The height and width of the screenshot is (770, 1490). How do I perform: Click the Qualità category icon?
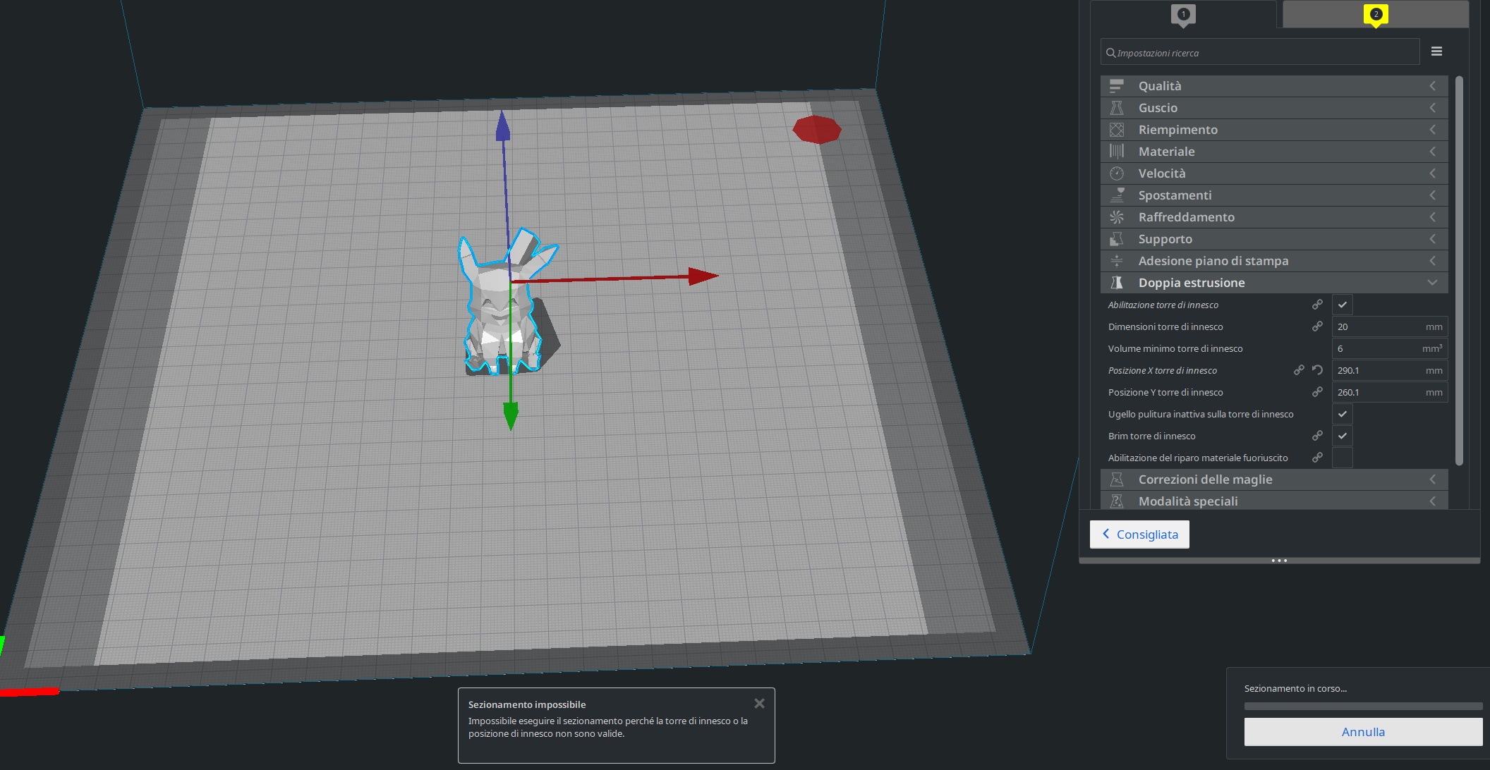1117,86
